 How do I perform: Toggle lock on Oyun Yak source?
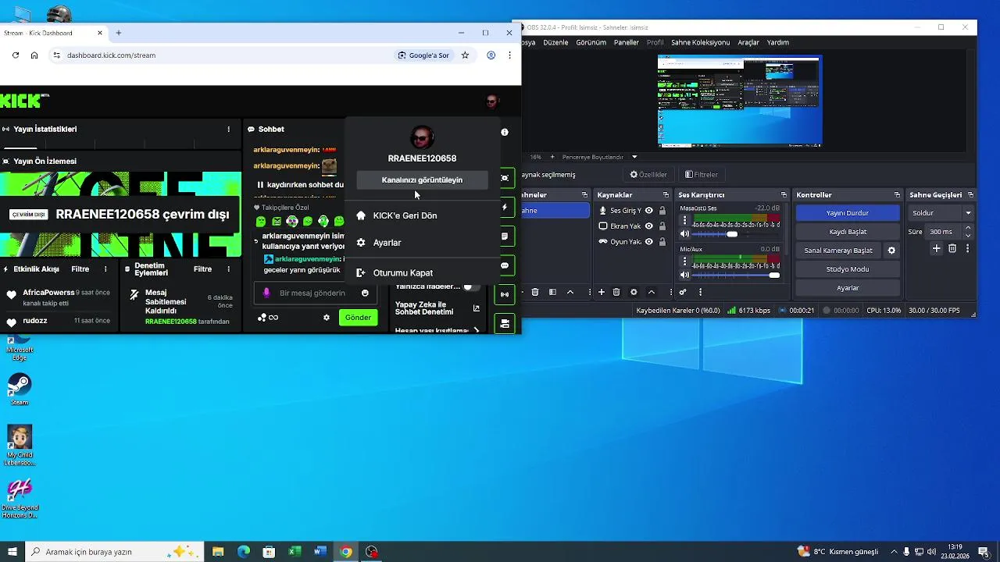point(662,242)
